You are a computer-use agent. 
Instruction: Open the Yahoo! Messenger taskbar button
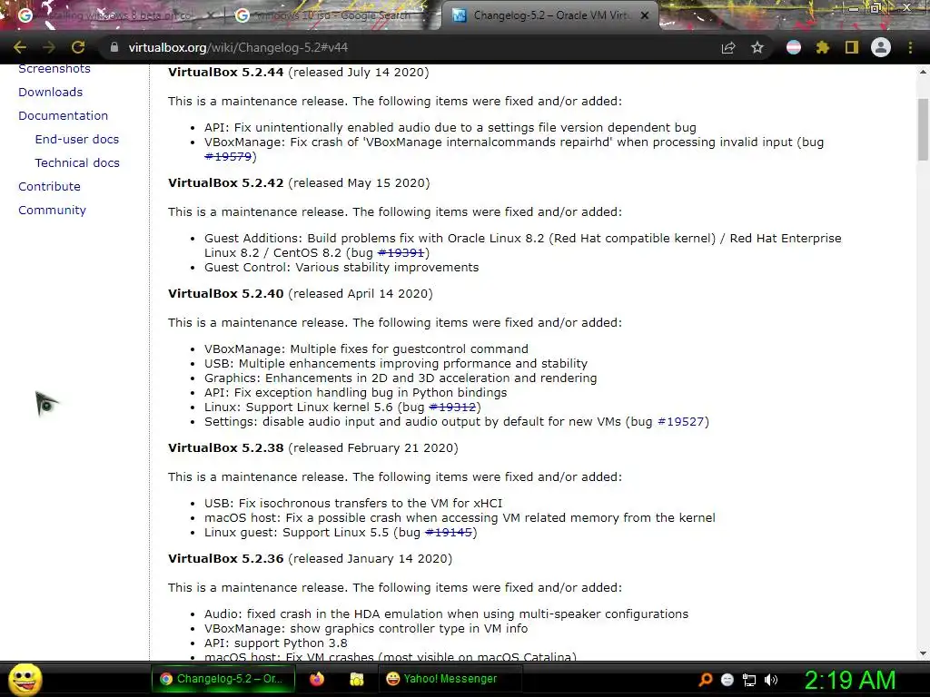pyautogui.click(x=450, y=679)
